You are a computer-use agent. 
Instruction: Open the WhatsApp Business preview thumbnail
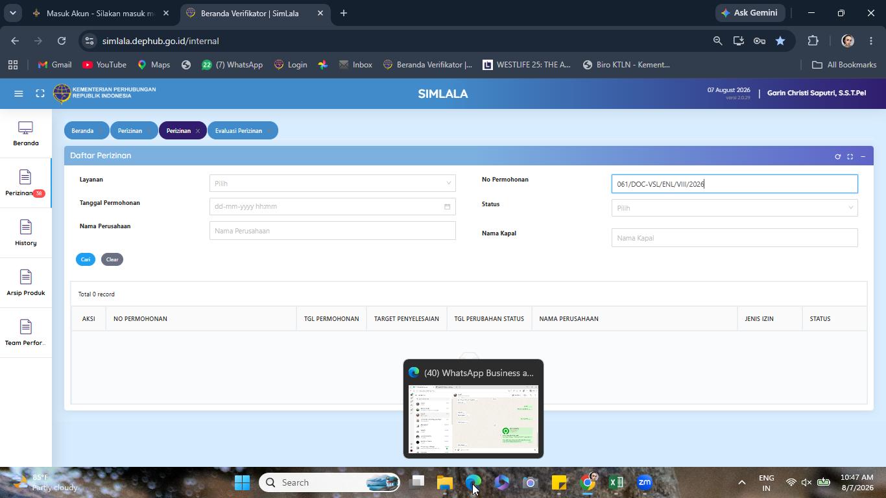[473, 419]
